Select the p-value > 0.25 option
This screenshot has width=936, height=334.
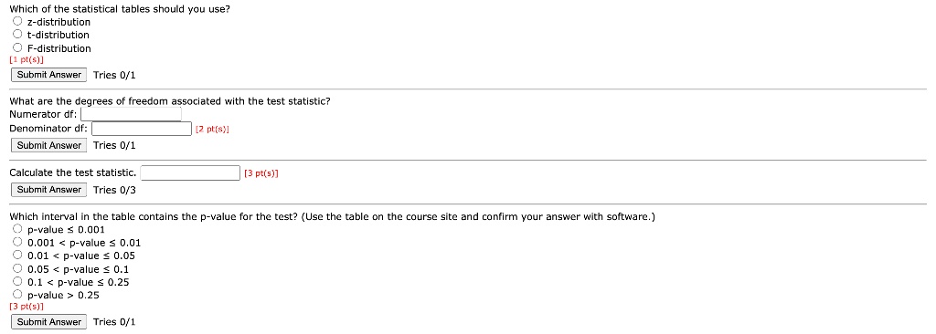point(18,295)
